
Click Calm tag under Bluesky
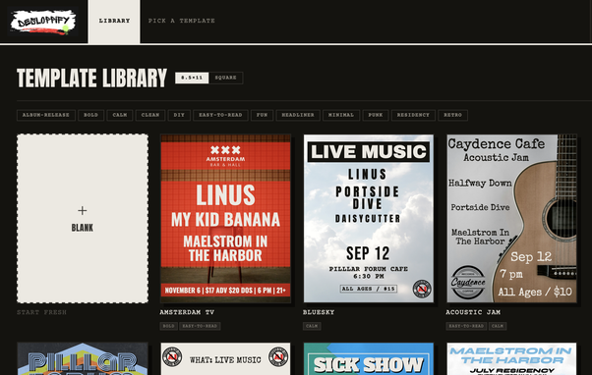[312, 326]
